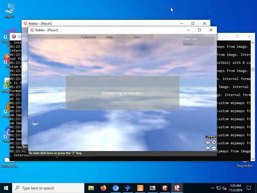Click the taskbar clock showing 1:24 AM

click(235, 188)
